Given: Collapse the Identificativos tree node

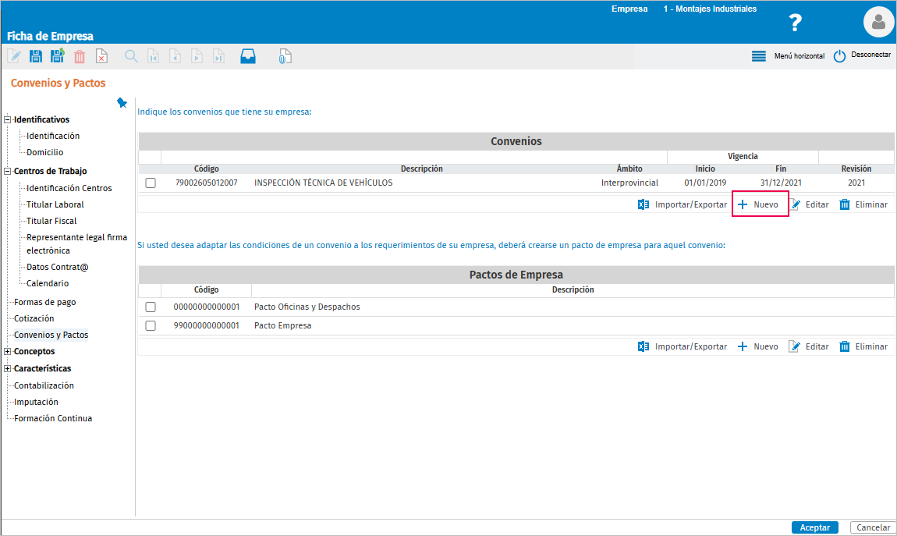Looking at the screenshot, I should tap(8, 119).
